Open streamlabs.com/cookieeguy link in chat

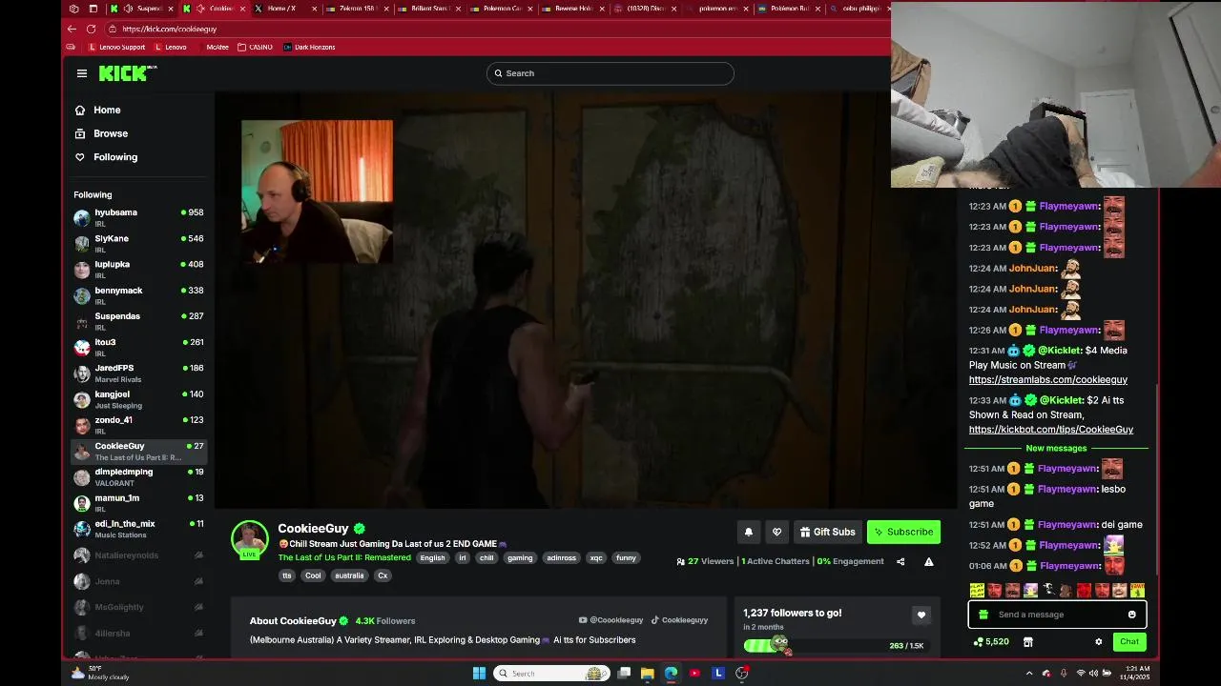(1048, 380)
